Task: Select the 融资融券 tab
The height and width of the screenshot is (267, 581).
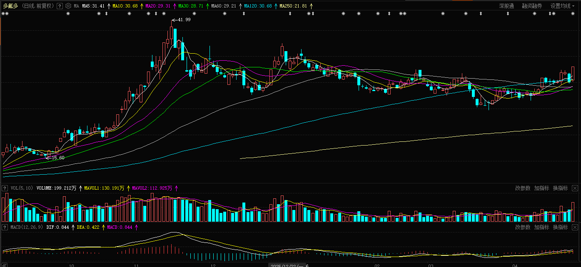Action: point(532,6)
